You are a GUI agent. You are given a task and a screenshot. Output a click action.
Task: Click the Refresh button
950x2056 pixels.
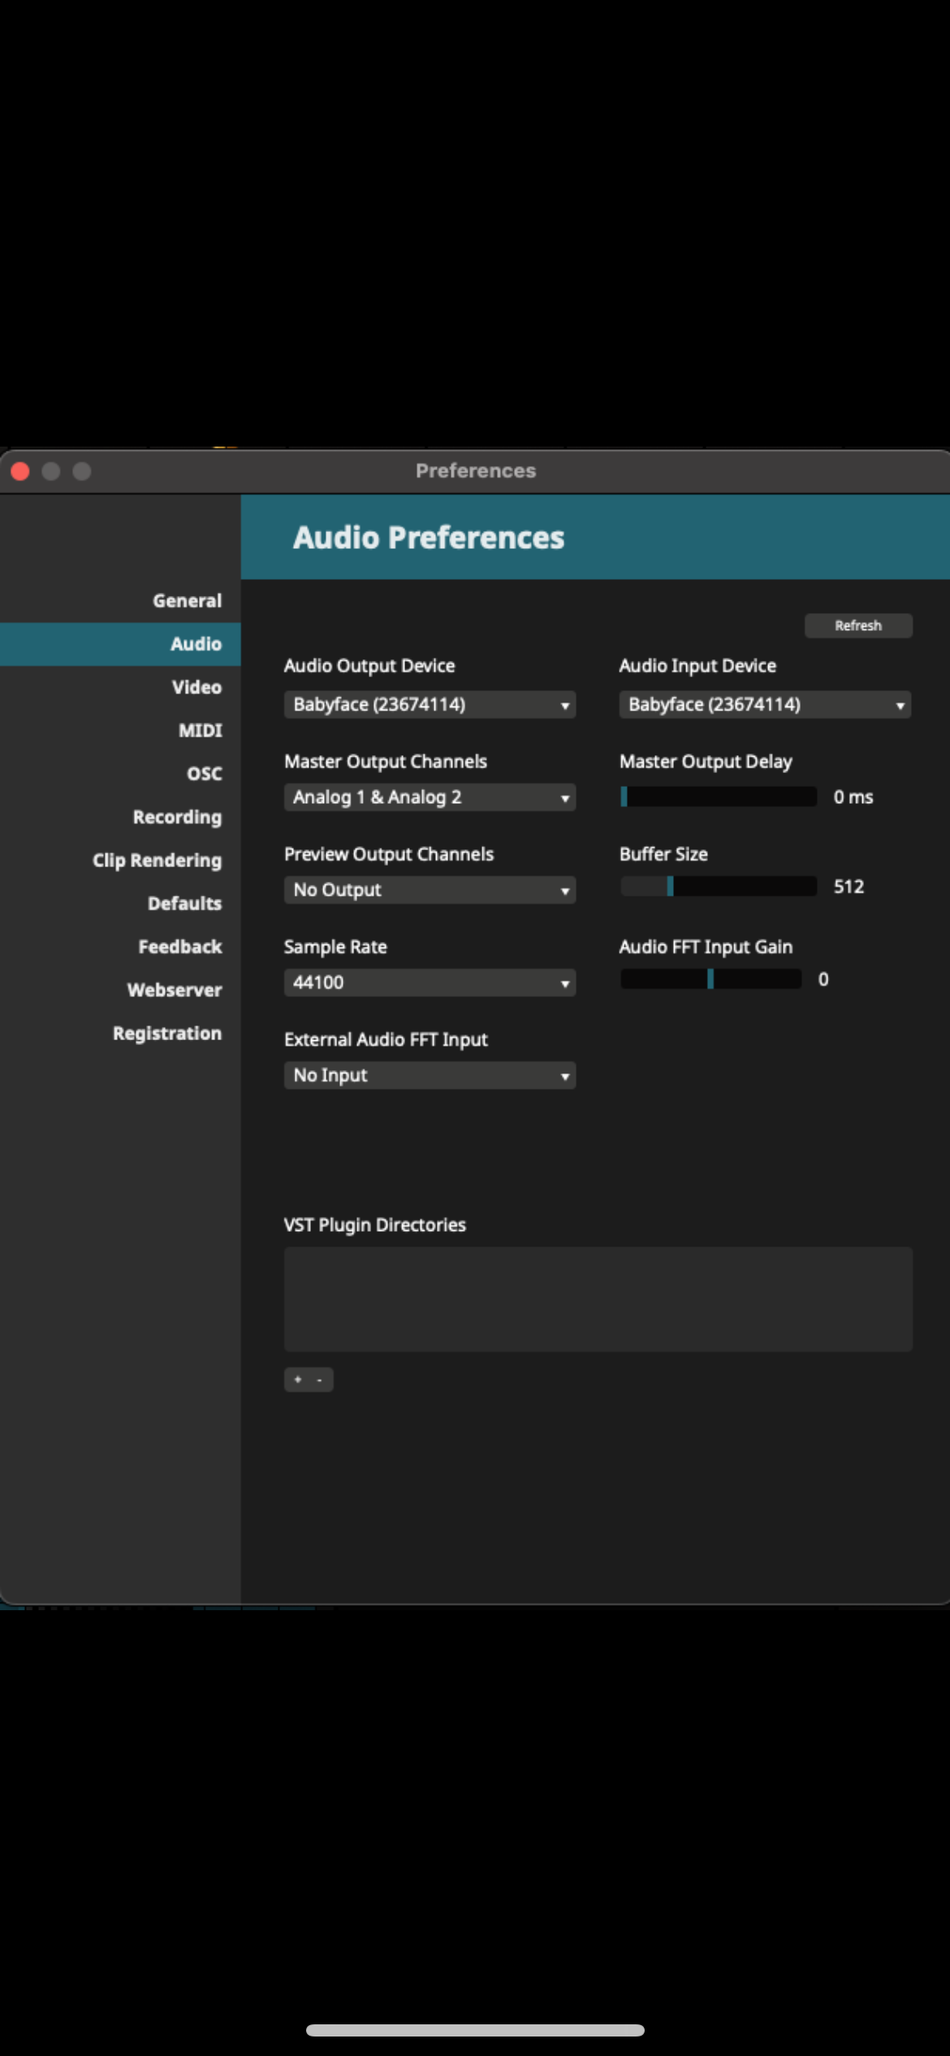click(857, 625)
